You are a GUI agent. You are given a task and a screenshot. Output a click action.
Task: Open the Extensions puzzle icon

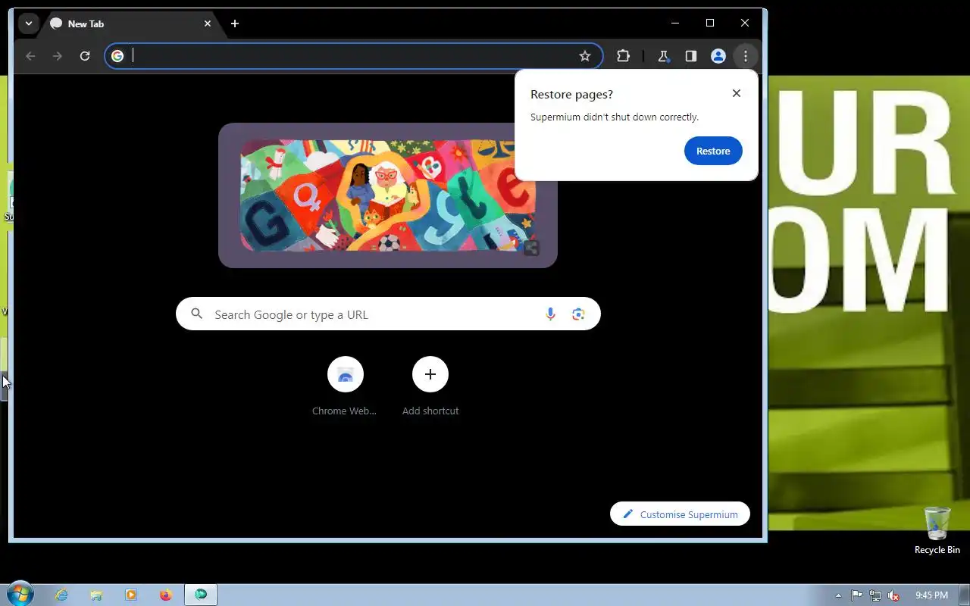click(623, 56)
